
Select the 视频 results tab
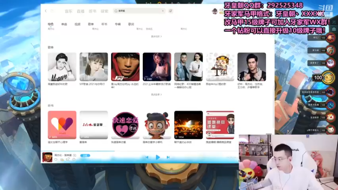(77, 24)
